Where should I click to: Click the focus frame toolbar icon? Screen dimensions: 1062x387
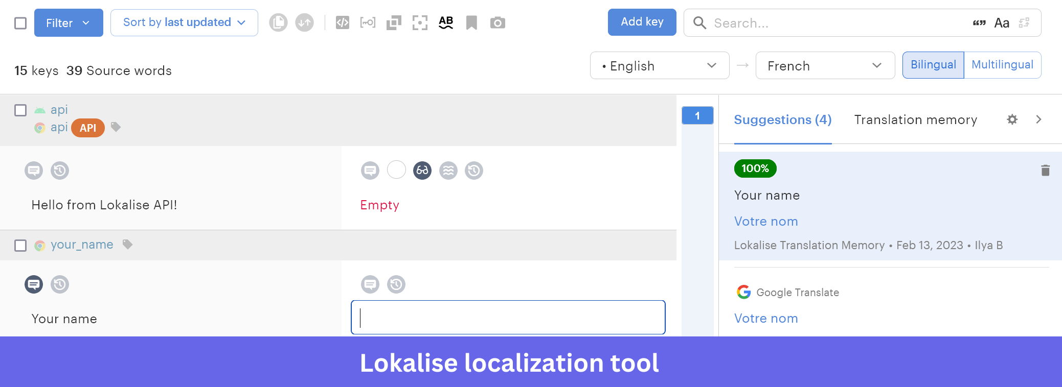[420, 22]
